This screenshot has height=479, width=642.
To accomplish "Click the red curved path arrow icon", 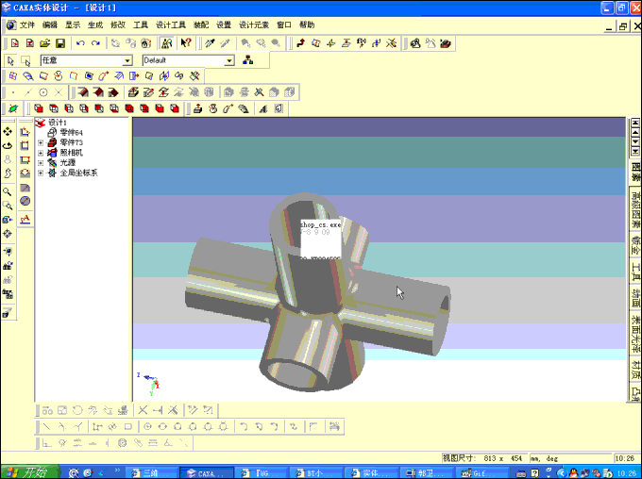I will [x=301, y=43].
